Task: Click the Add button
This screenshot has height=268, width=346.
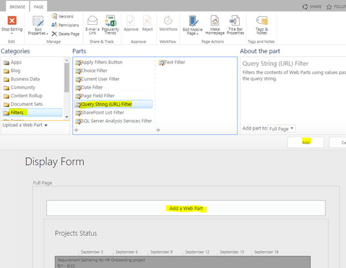Action: tap(306, 143)
